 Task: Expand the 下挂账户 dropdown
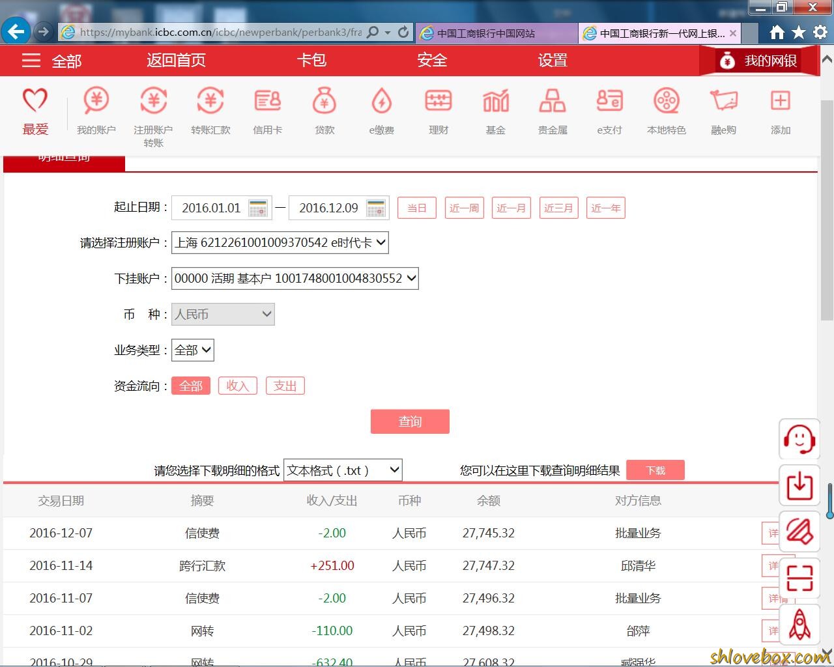pyautogui.click(x=295, y=278)
